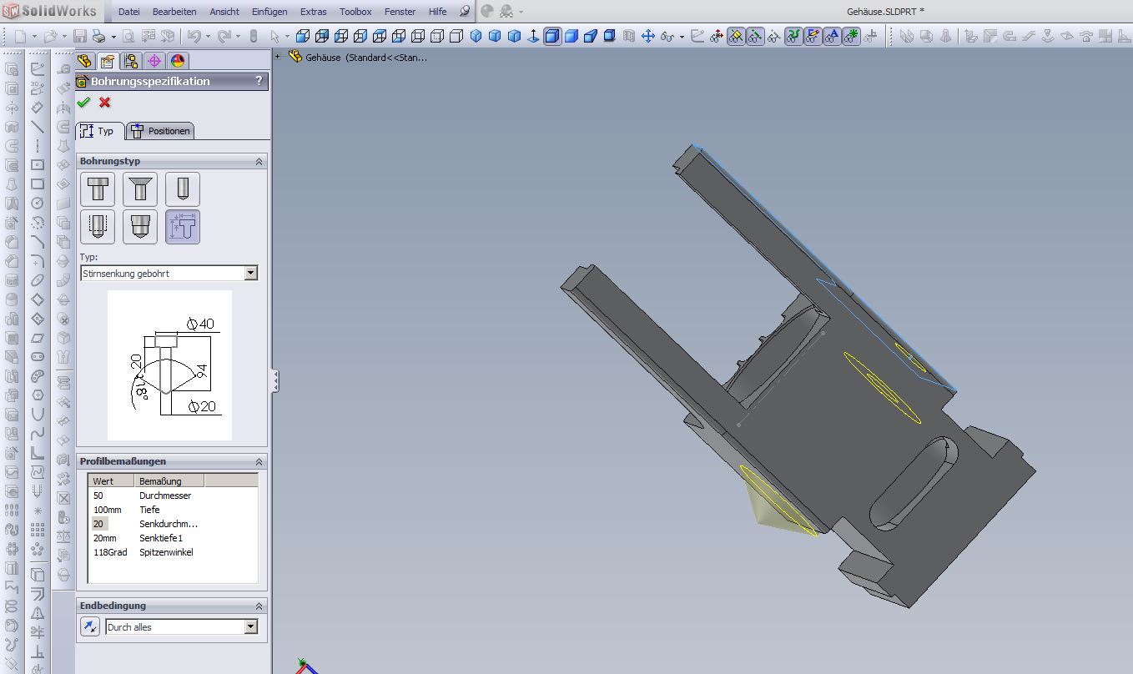
Task: Choose the simple drilled hole type icon
Action: pyautogui.click(x=183, y=189)
